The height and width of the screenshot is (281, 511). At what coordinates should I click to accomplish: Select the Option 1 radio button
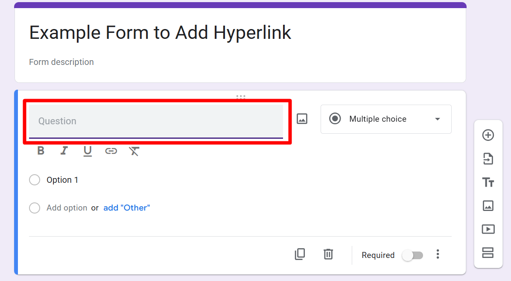click(x=35, y=180)
